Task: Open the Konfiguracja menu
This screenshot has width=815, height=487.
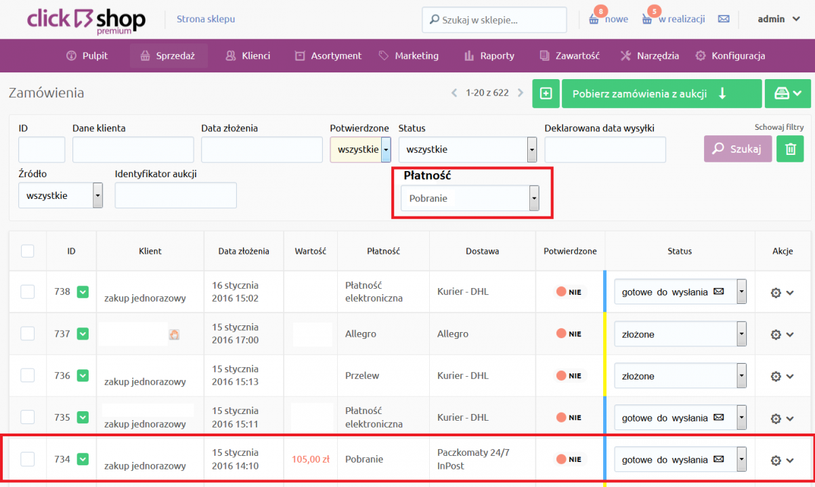Action: tap(730, 55)
